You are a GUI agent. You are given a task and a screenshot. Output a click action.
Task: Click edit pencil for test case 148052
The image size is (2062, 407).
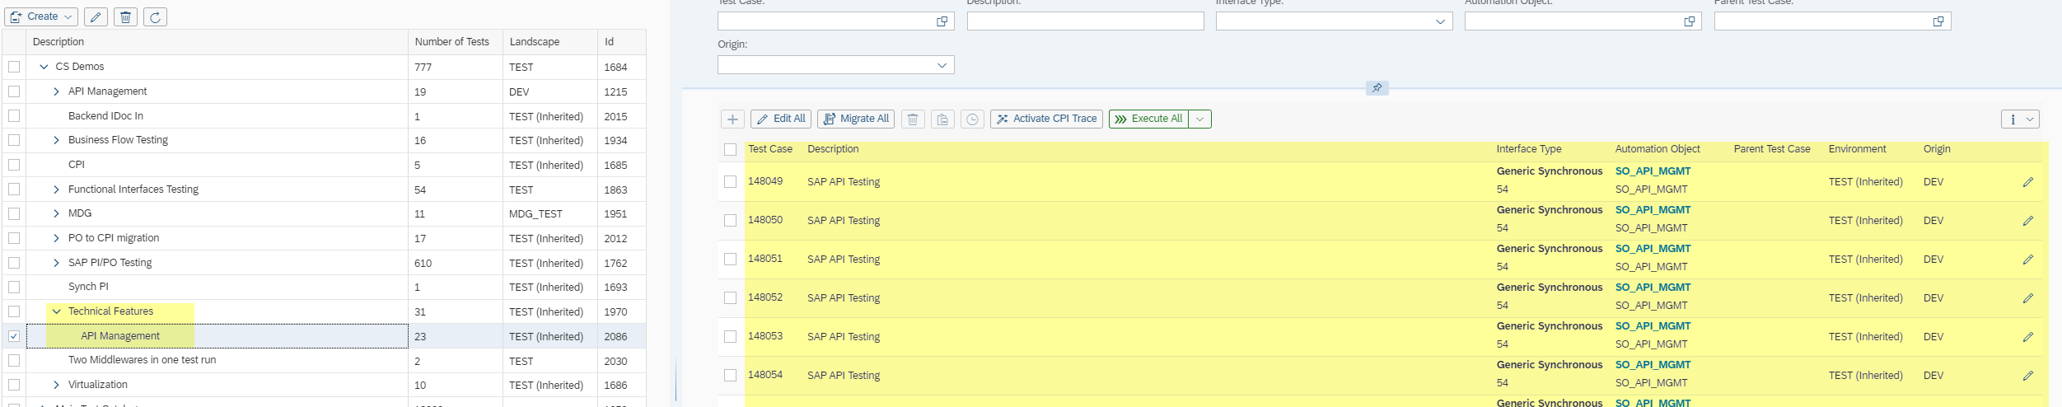(2027, 298)
